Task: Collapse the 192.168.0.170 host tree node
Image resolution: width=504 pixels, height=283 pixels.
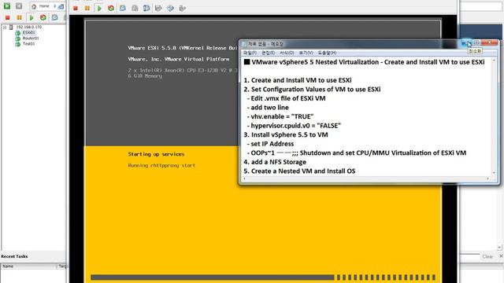Action: click(x=5, y=28)
